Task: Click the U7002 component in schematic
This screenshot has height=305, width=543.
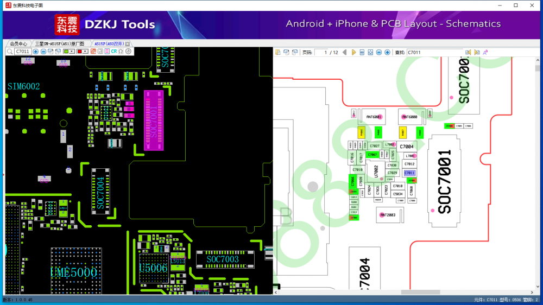Action: pyautogui.click(x=375, y=169)
